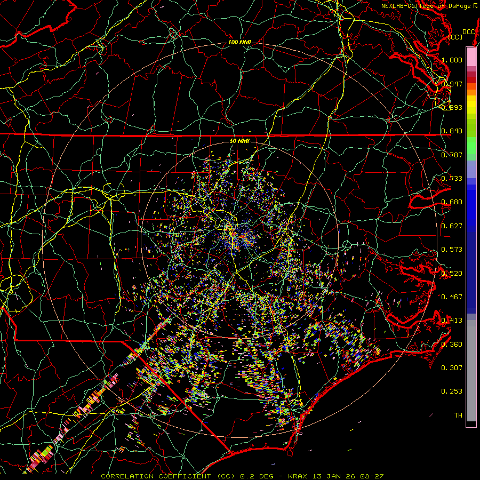Select the 0.253 value on the color scale
This screenshot has height=480, width=480.
(x=452, y=391)
